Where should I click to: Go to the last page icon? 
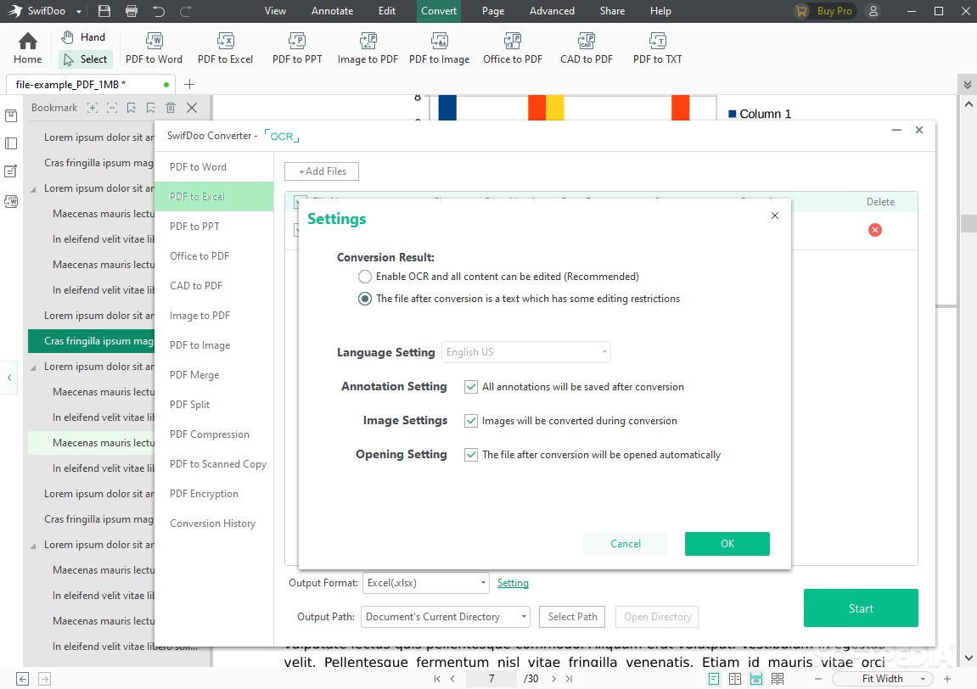[x=569, y=679]
